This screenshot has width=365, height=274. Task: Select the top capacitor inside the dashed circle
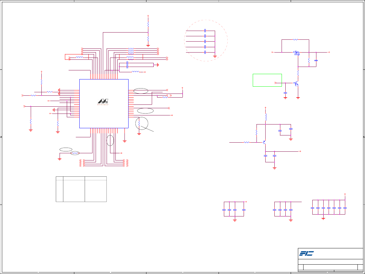205,31
